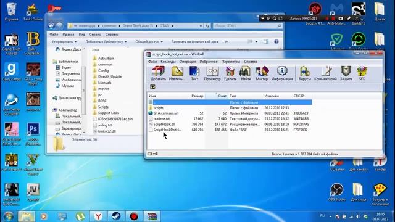The image size is (395, 222).
Task: Open the Избранное menu in WinRAR
Action: click(209, 62)
